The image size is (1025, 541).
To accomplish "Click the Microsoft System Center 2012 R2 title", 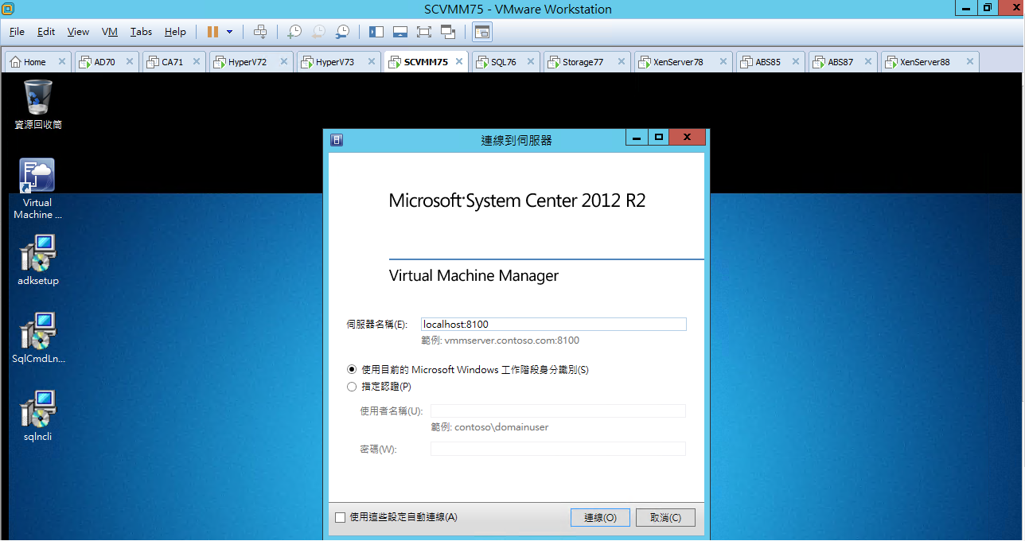I will (x=517, y=200).
